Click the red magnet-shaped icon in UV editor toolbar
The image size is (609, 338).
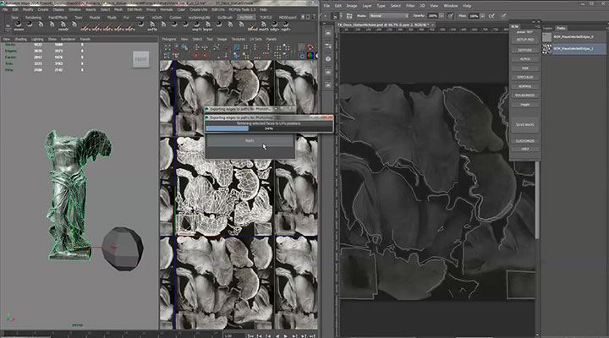pyautogui.click(x=310, y=47)
